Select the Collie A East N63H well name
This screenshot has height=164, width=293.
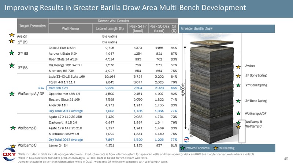tap(62, 48)
